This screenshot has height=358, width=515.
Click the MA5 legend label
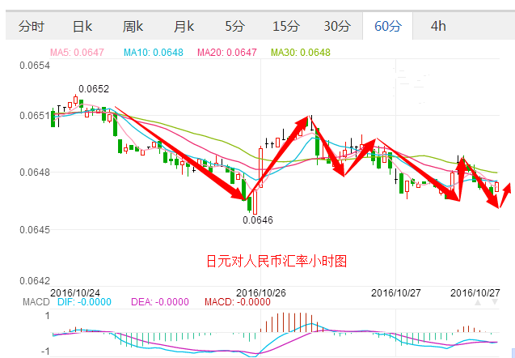point(77,53)
